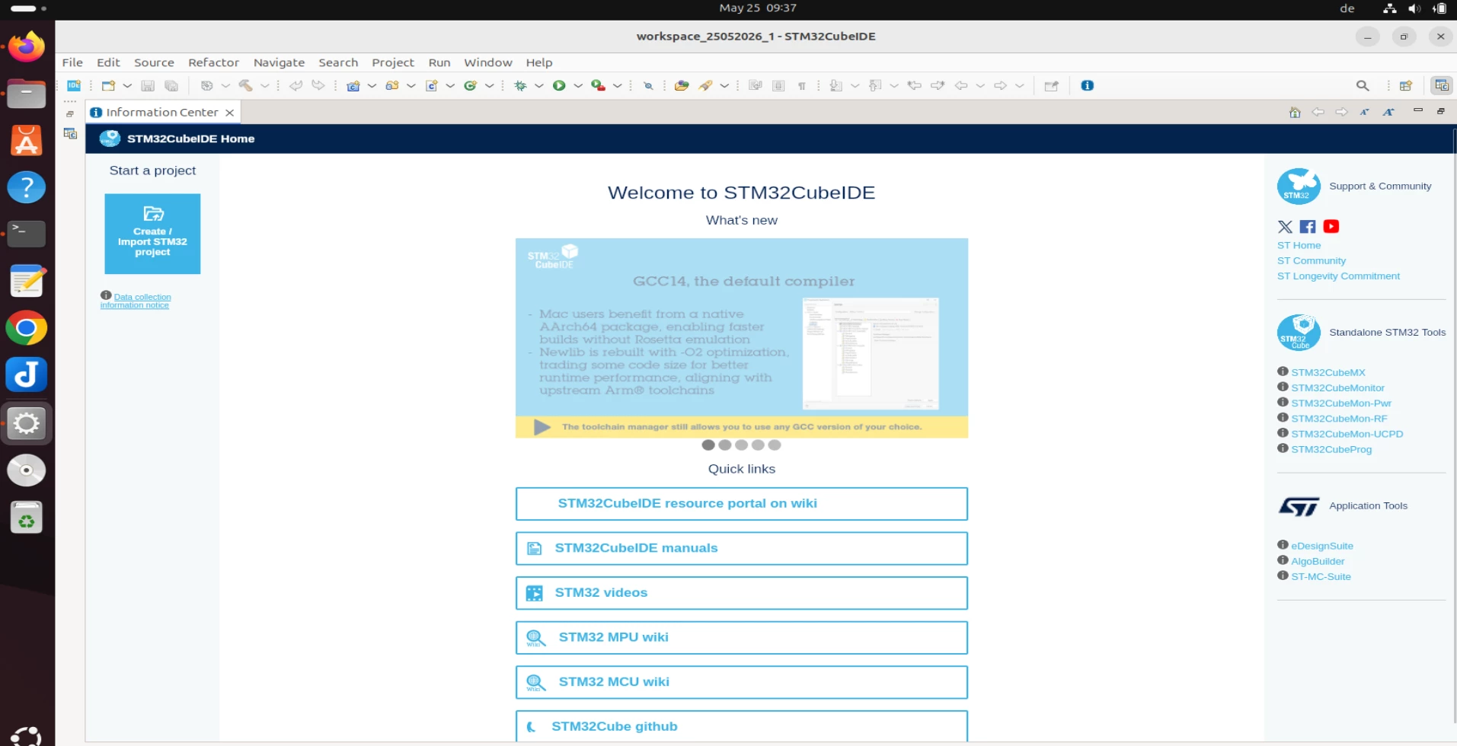
Task: Open the Trash from the dock
Action: tap(27, 518)
